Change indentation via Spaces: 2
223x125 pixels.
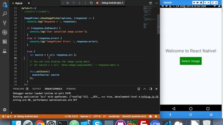(85, 116)
